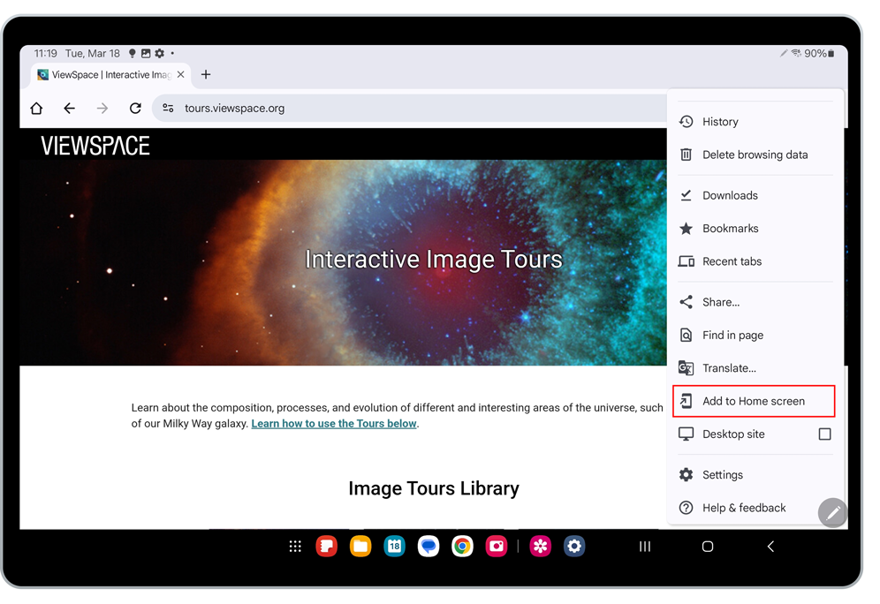Click Interactive Image Tours banner heading

point(433,259)
